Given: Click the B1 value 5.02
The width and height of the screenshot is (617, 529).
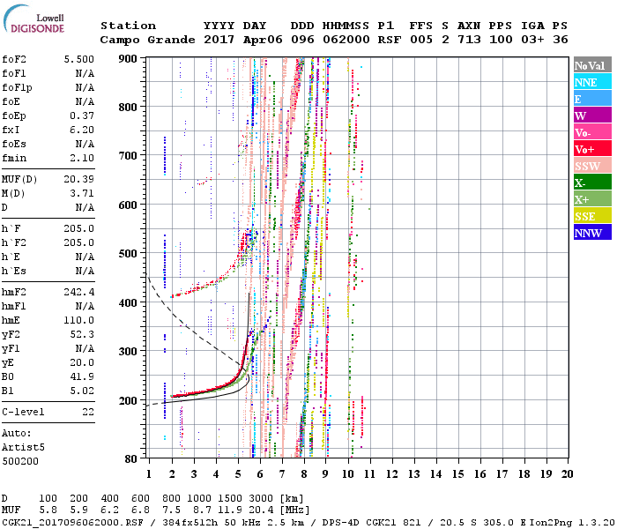Looking at the screenshot, I should point(82,391).
